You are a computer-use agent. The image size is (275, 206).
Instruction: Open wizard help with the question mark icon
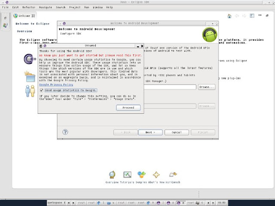tap(65, 132)
